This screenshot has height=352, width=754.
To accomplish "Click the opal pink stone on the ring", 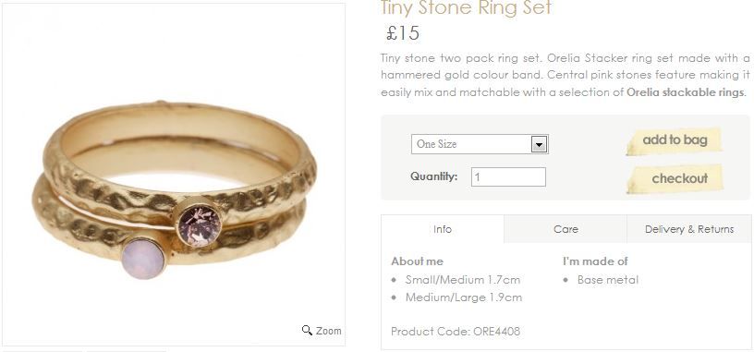I will 143,259.
